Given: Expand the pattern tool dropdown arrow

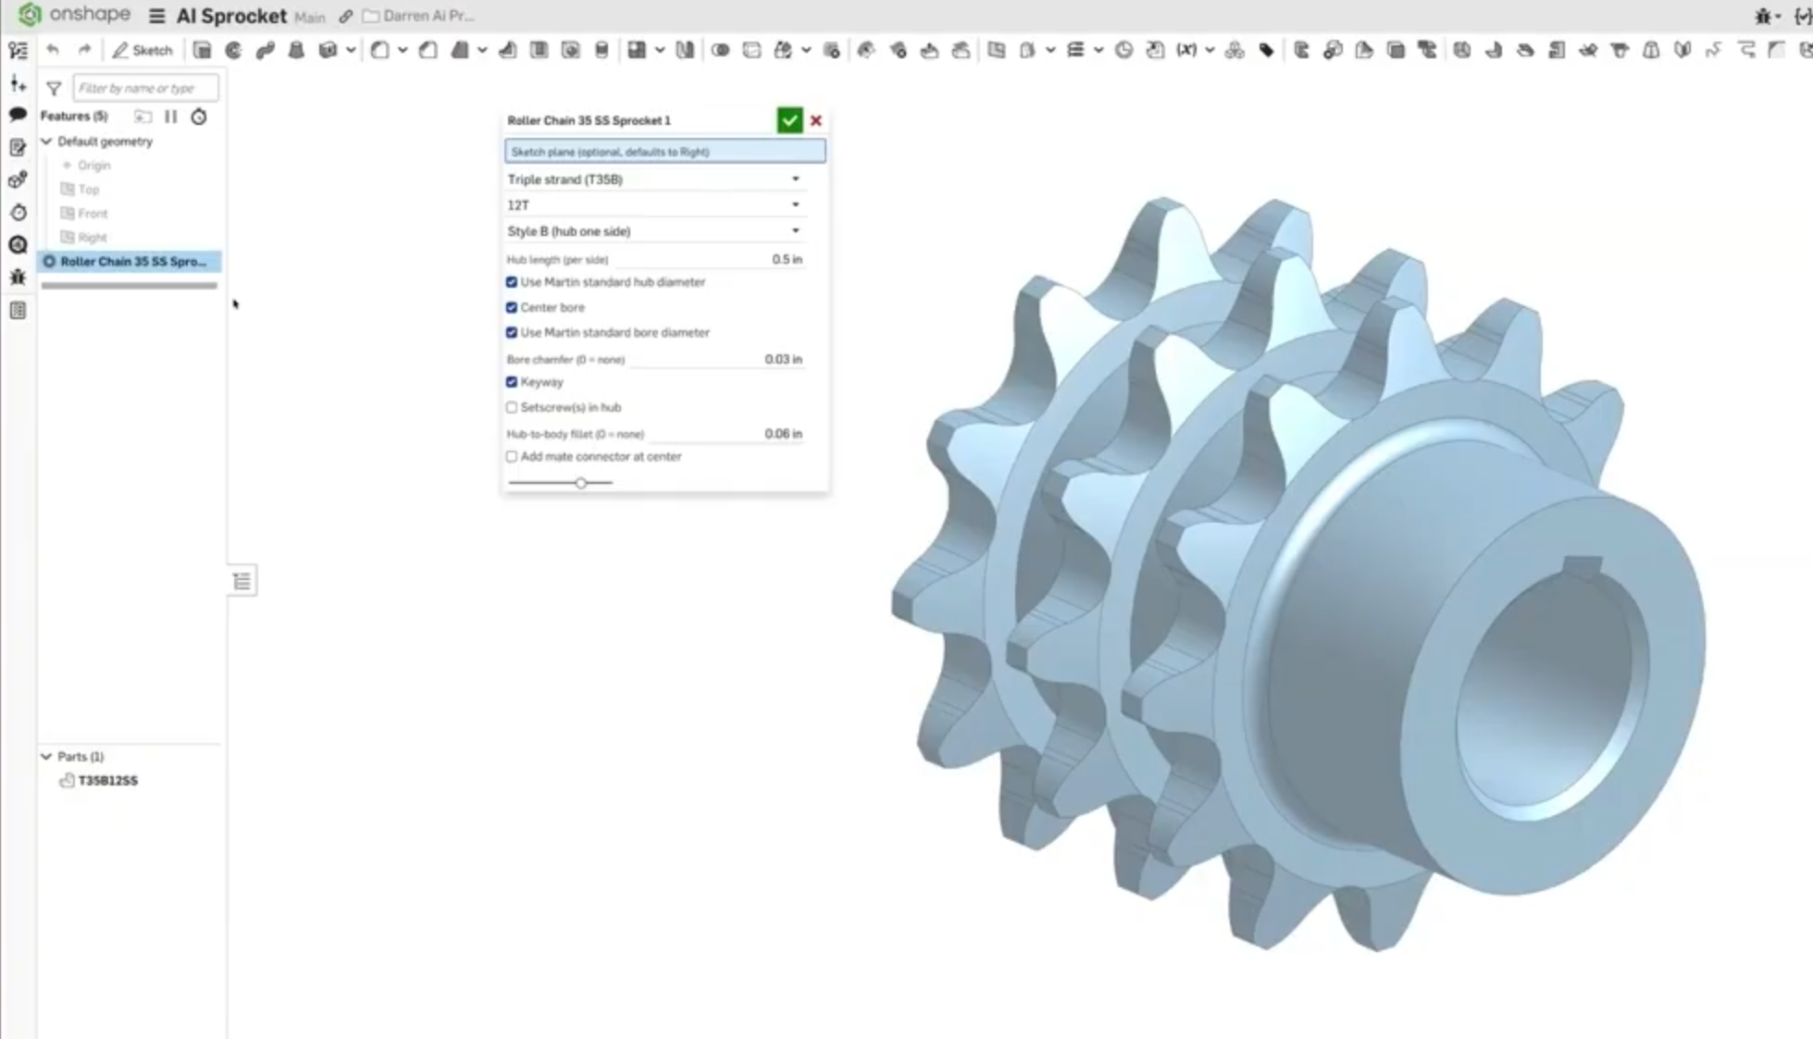Looking at the screenshot, I should (x=660, y=50).
